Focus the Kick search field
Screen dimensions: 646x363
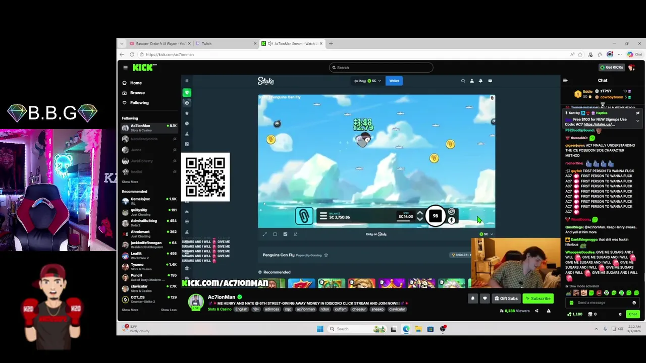[x=381, y=68]
